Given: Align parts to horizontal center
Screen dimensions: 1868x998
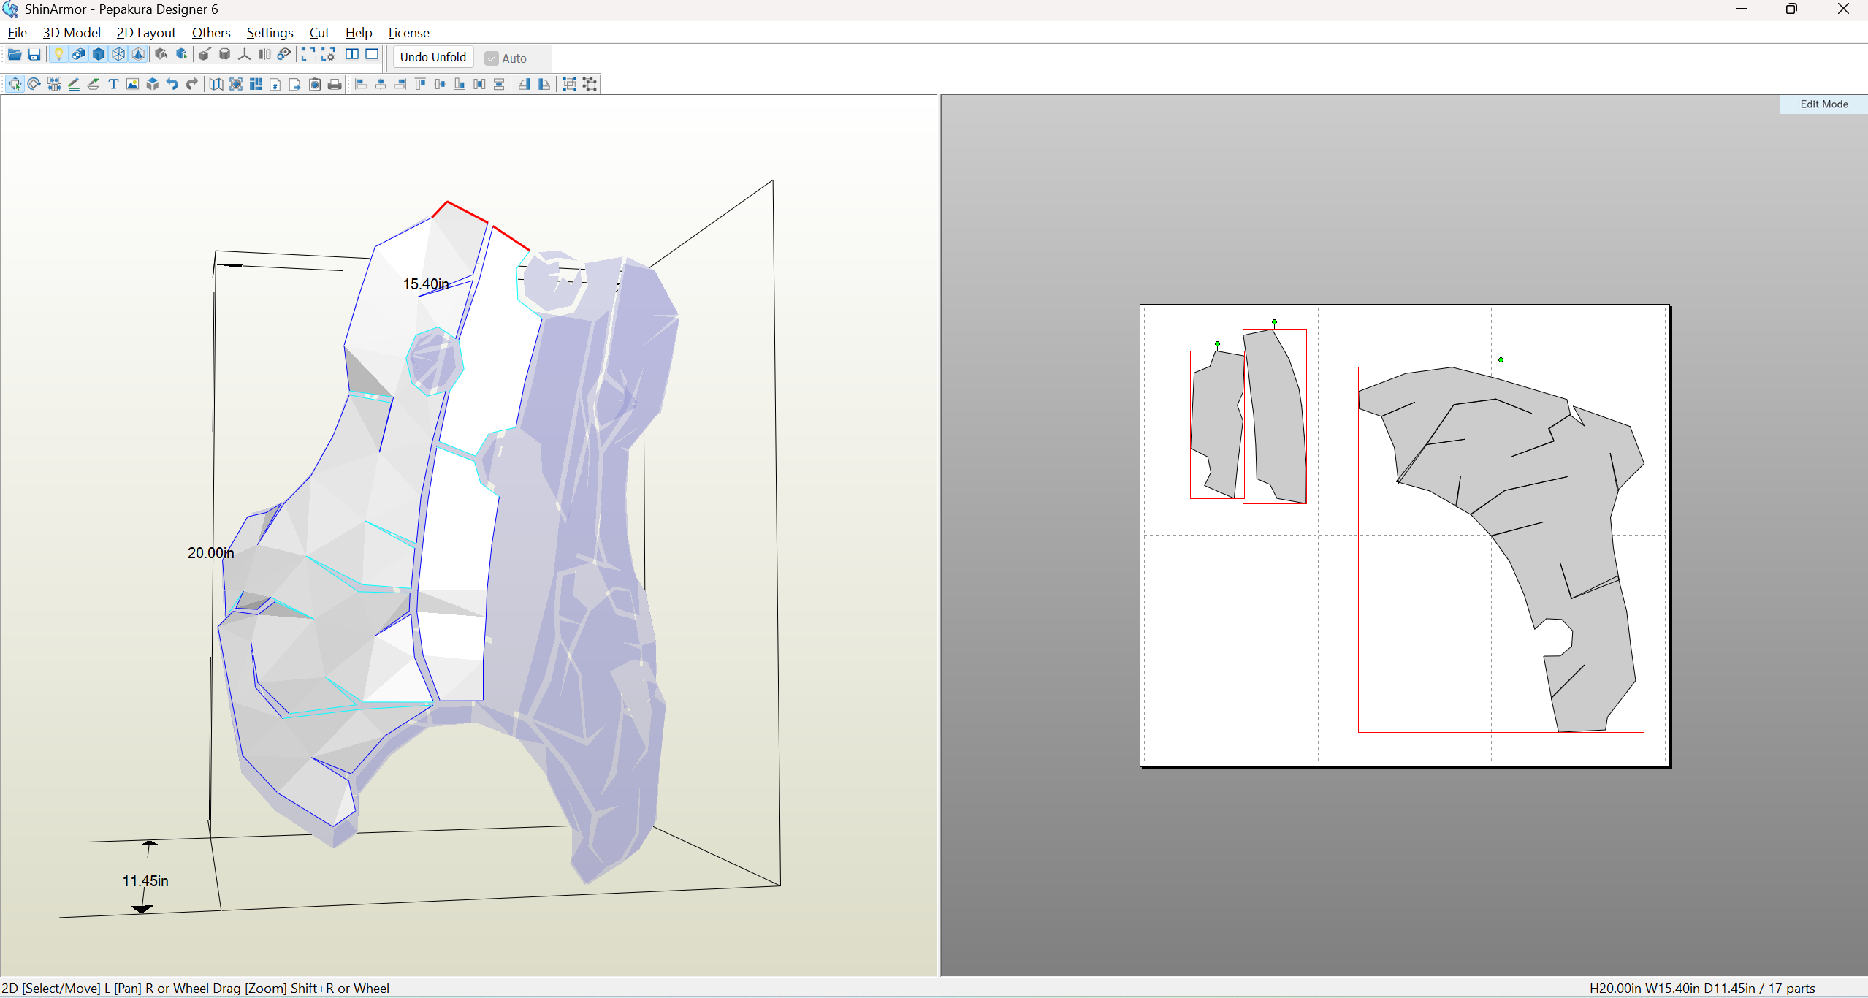Looking at the screenshot, I should (x=381, y=85).
